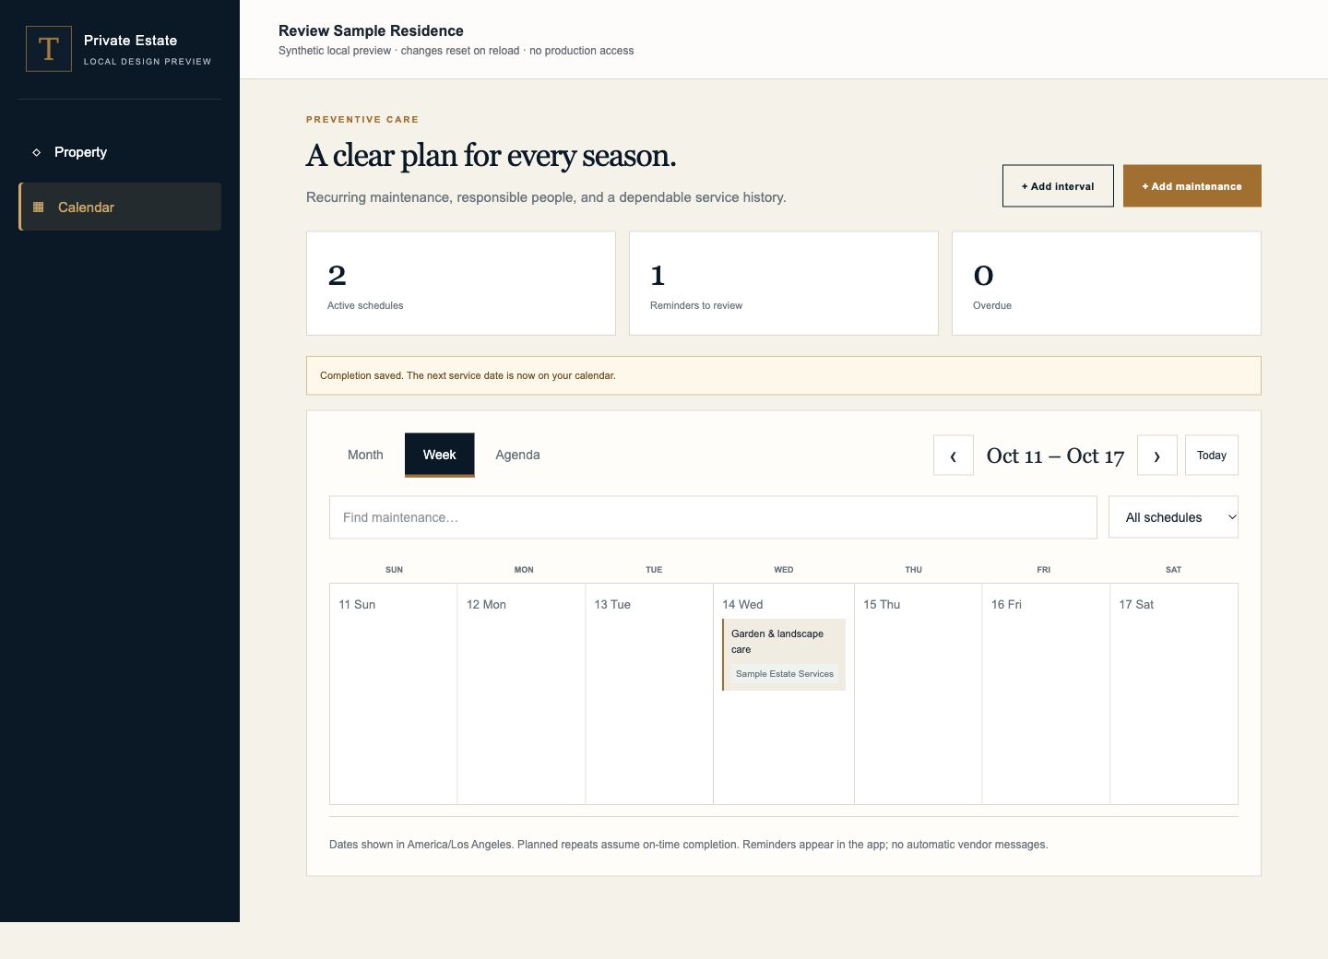Go to previous week arrow
Viewport: 1328px width, 959px height.
click(x=954, y=456)
